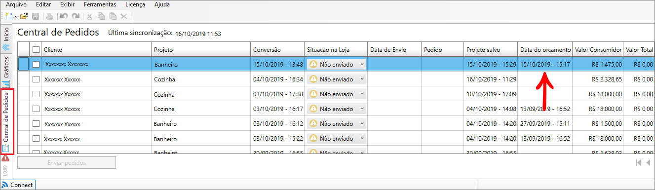The image size is (655, 190).
Task: Click the Copy toolbar icon
Action: (x=101, y=16)
